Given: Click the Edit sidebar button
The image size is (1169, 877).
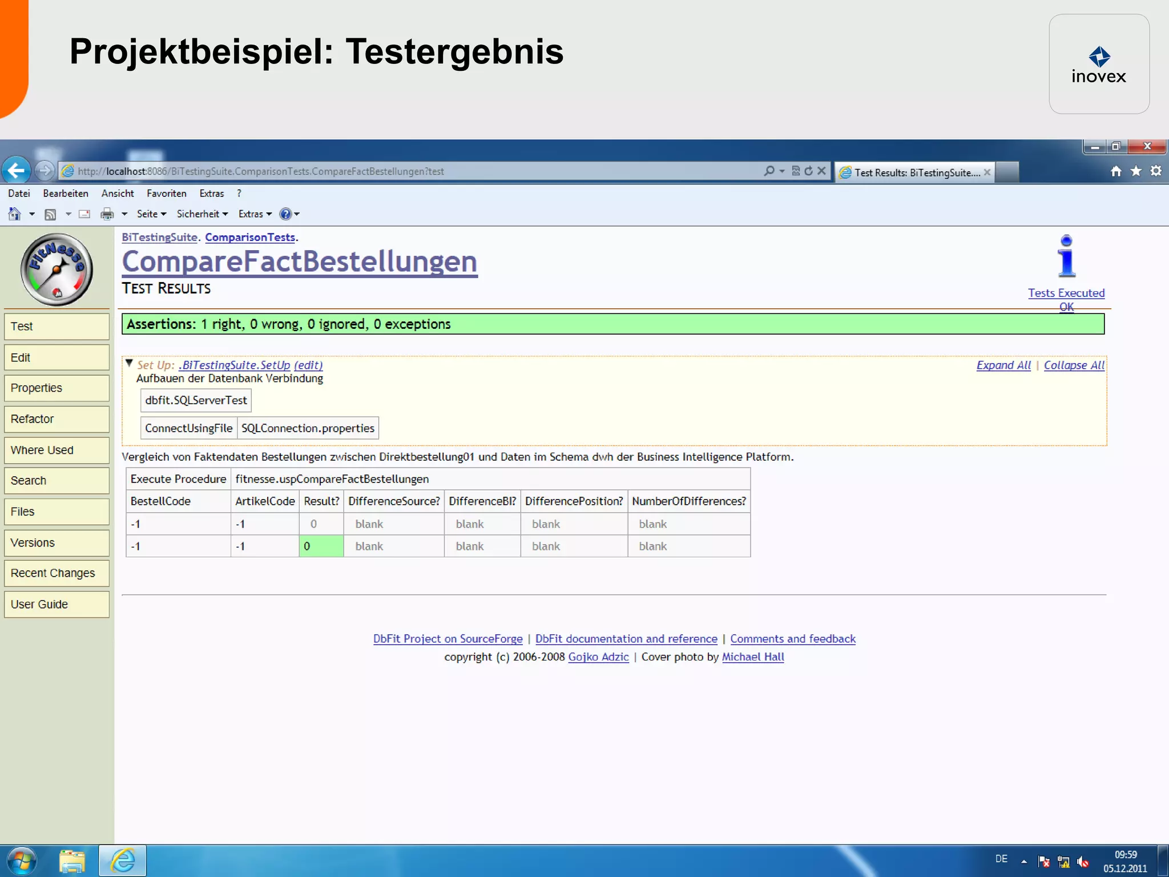Looking at the screenshot, I should [x=57, y=357].
